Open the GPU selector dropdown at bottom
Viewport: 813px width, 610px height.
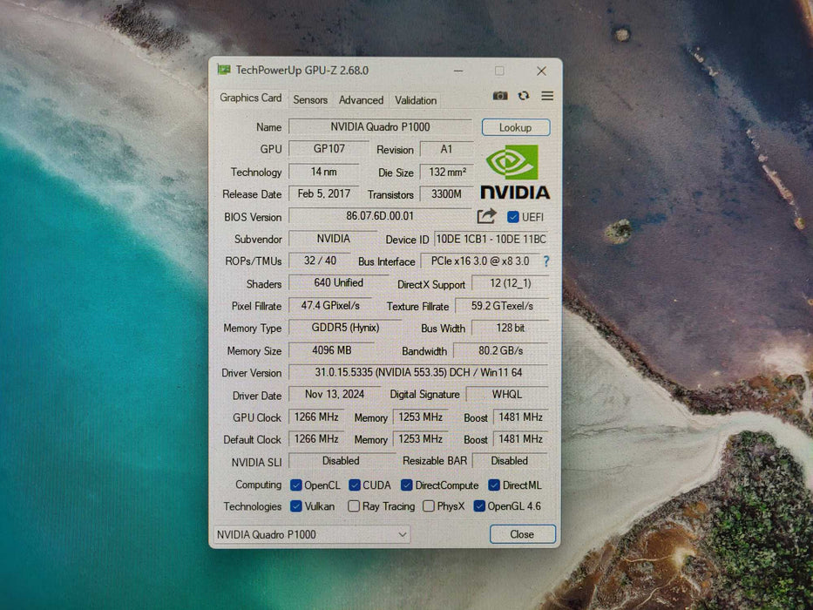pos(403,534)
